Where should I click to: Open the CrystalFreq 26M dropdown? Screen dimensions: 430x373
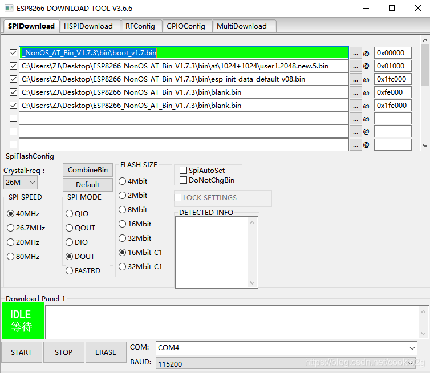click(x=21, y=183)
